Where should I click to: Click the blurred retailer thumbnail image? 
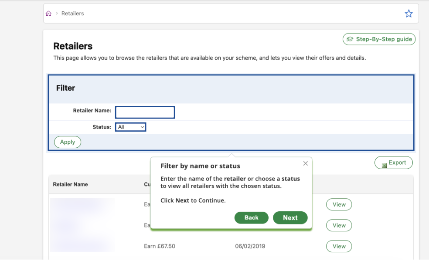[82, 225]
